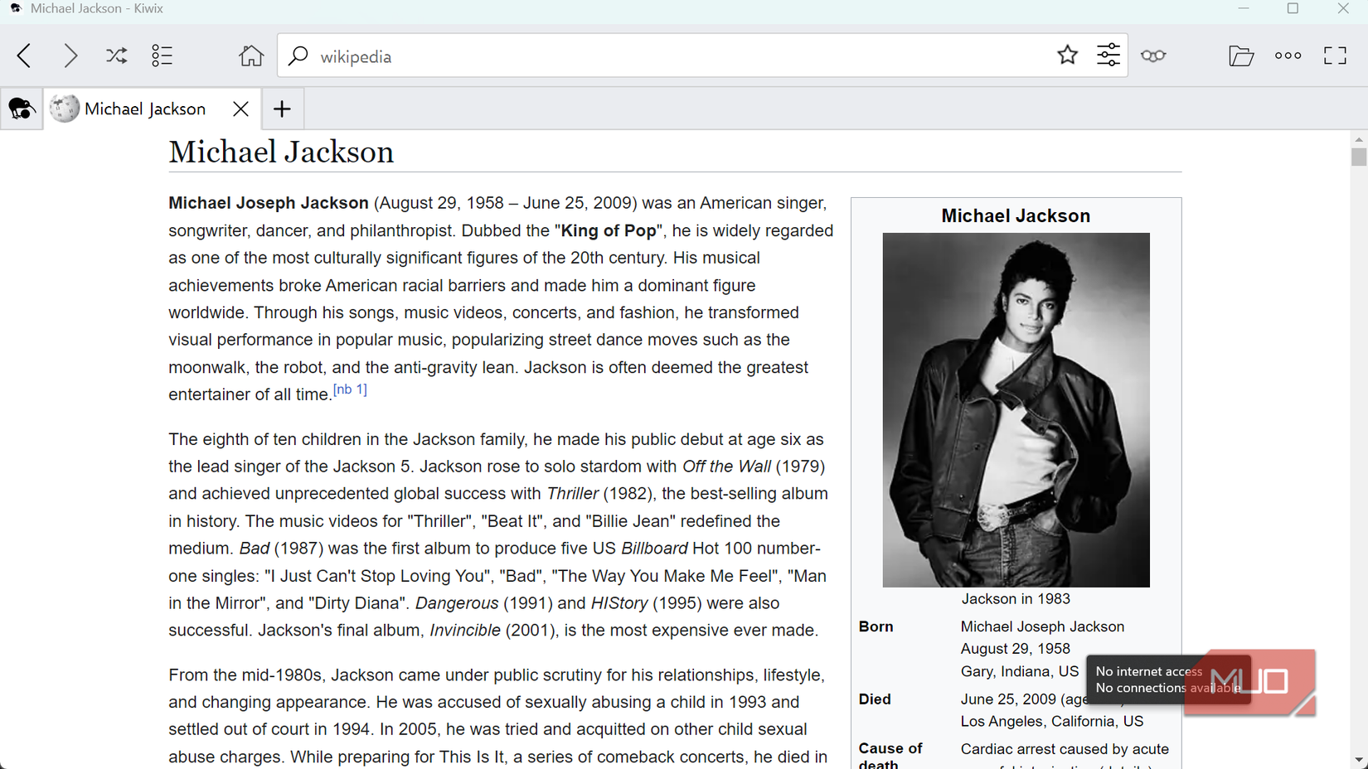
Task: Click the scroll down arrow of the scrollbar
Action: [1358, 760]
